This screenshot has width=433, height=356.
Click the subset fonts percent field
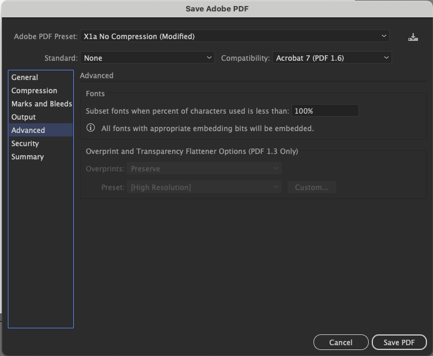(325, 111)
